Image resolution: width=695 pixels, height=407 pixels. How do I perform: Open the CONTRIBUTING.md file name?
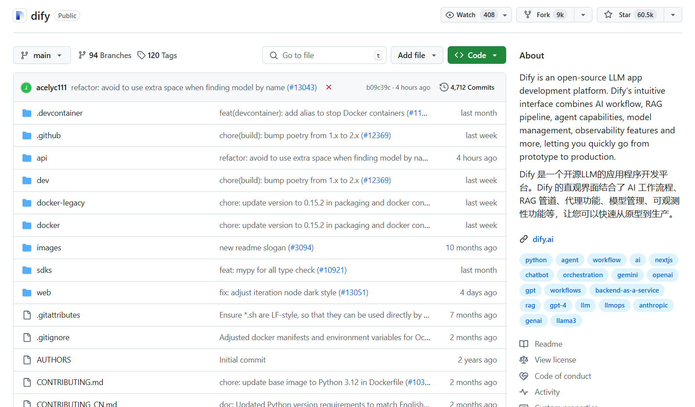[70, 382]
